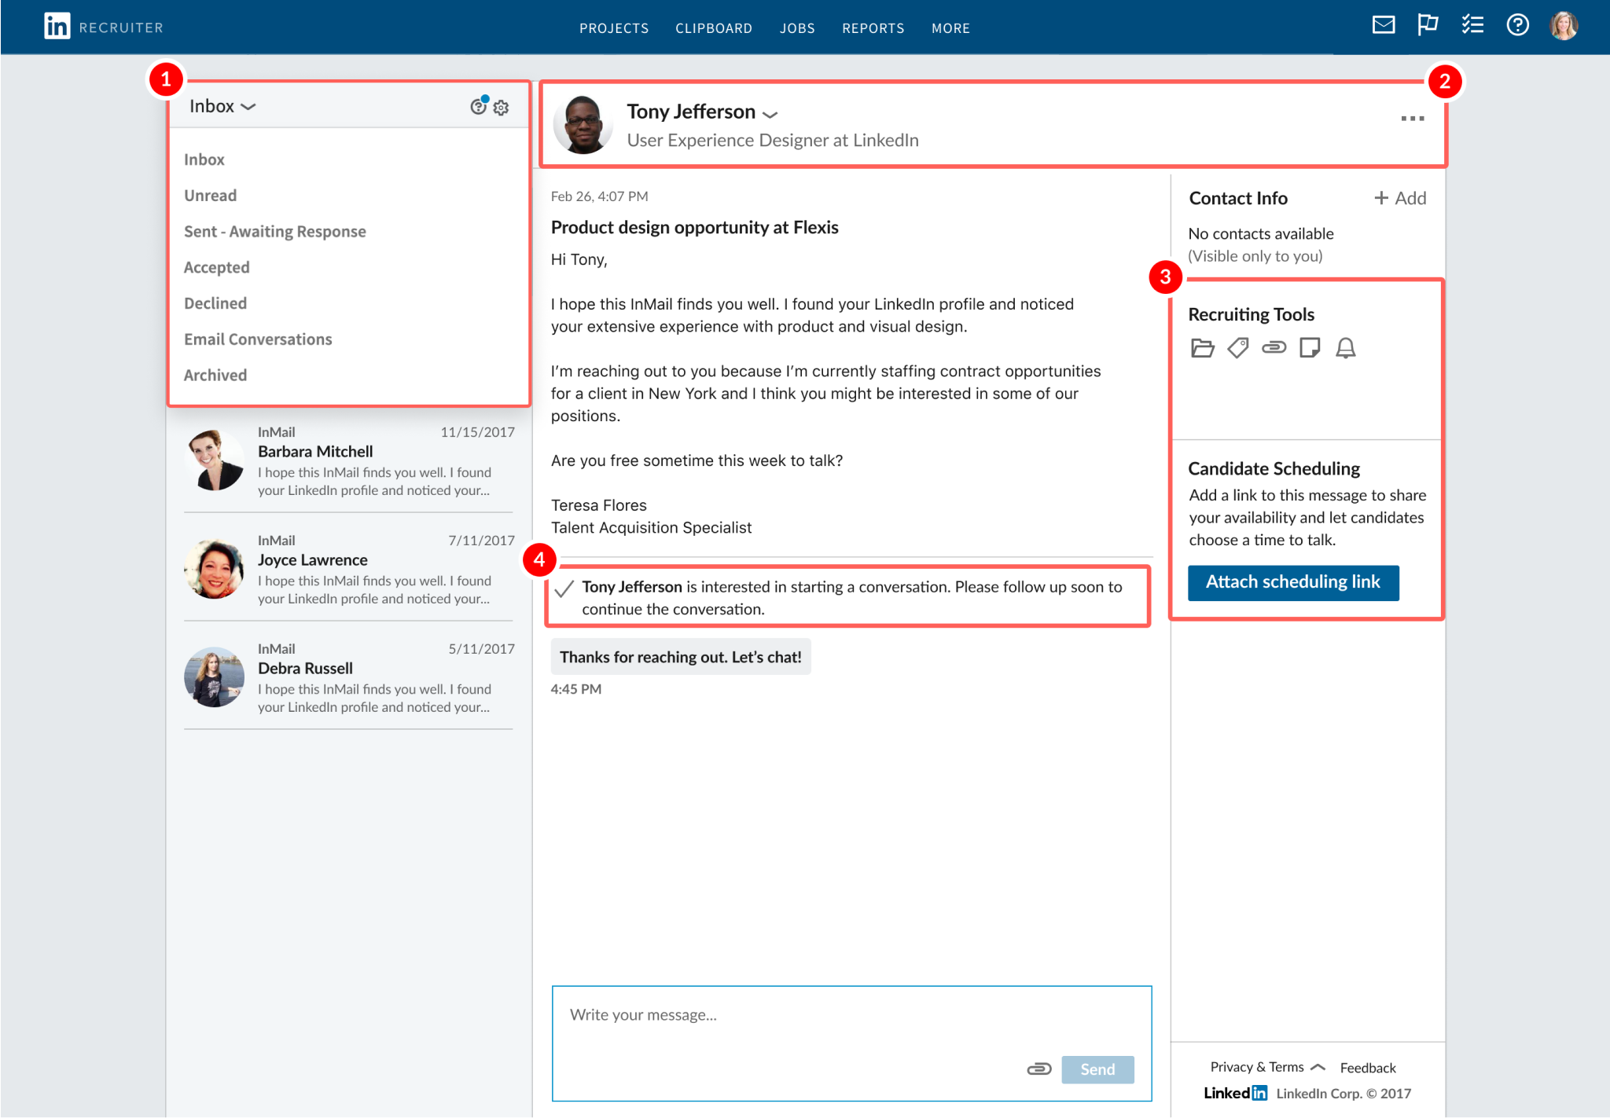Viewport: 1610px width, 1118px height.
Task: Open Joyce Lawrence's conversation
Action: pyautogui.click(x=348, y=569)
